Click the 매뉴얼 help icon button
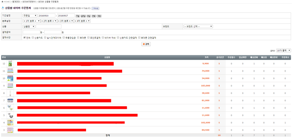 (x=95, y=8)
